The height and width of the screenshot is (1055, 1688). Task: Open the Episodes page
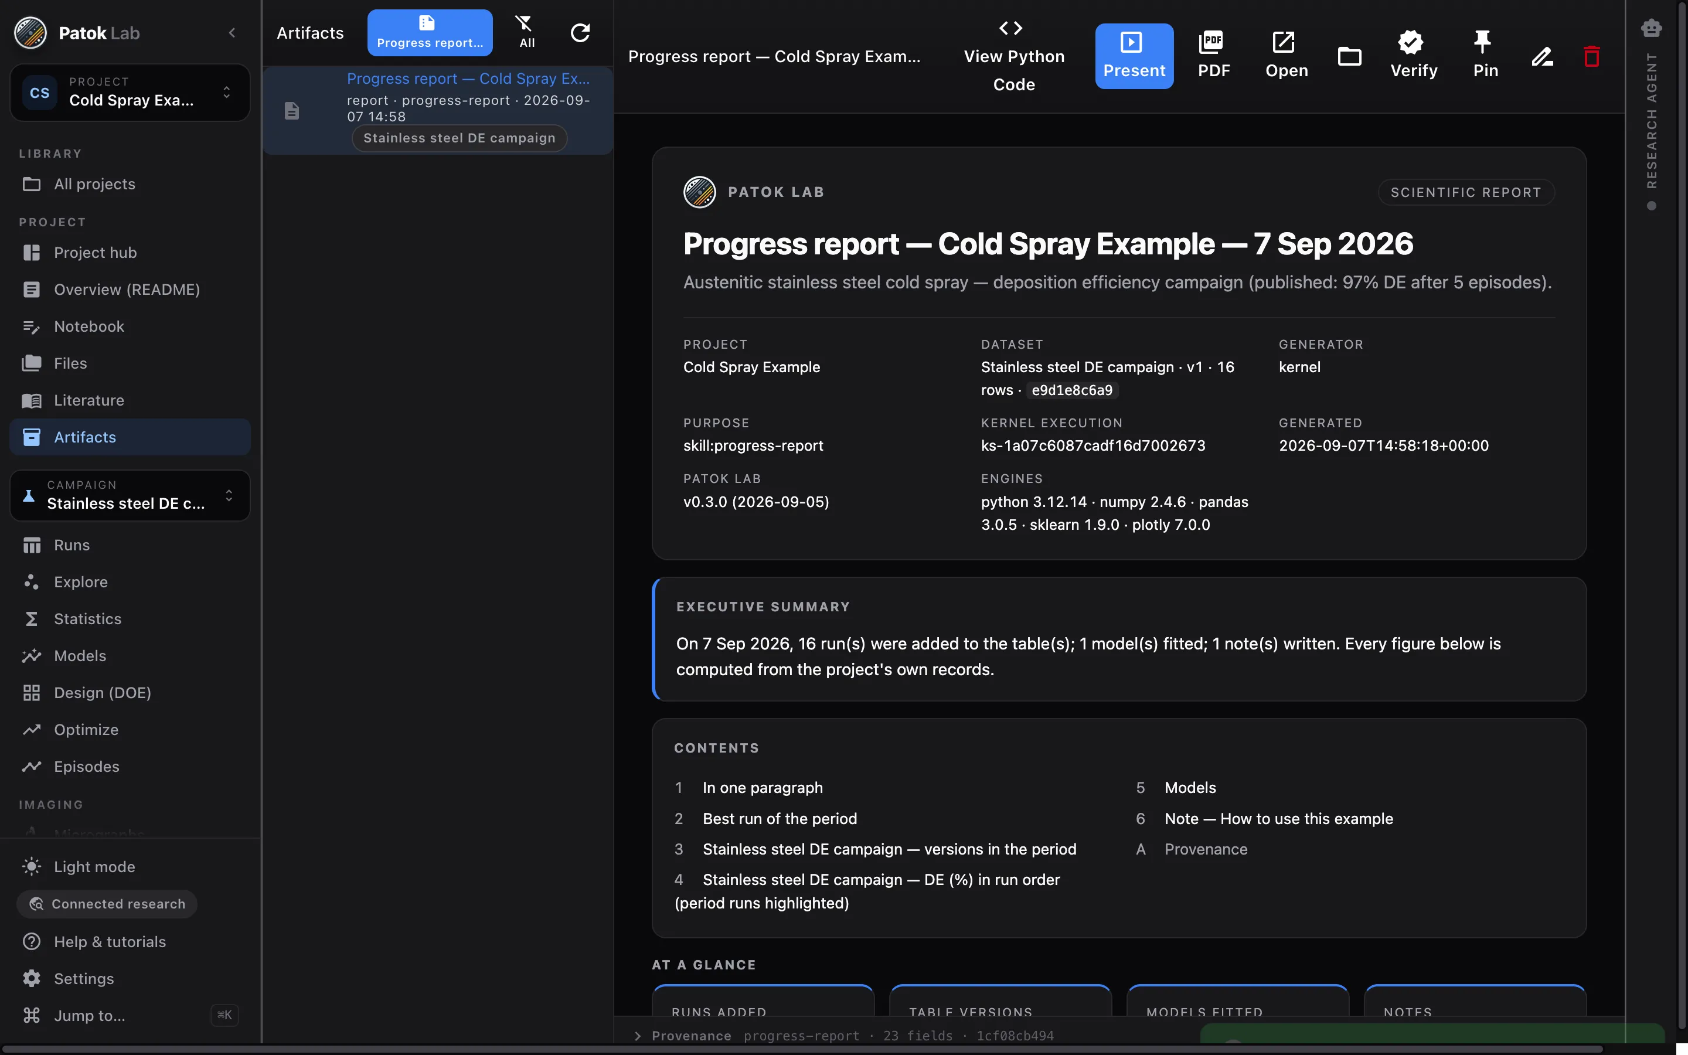click(x=130, y=767)
